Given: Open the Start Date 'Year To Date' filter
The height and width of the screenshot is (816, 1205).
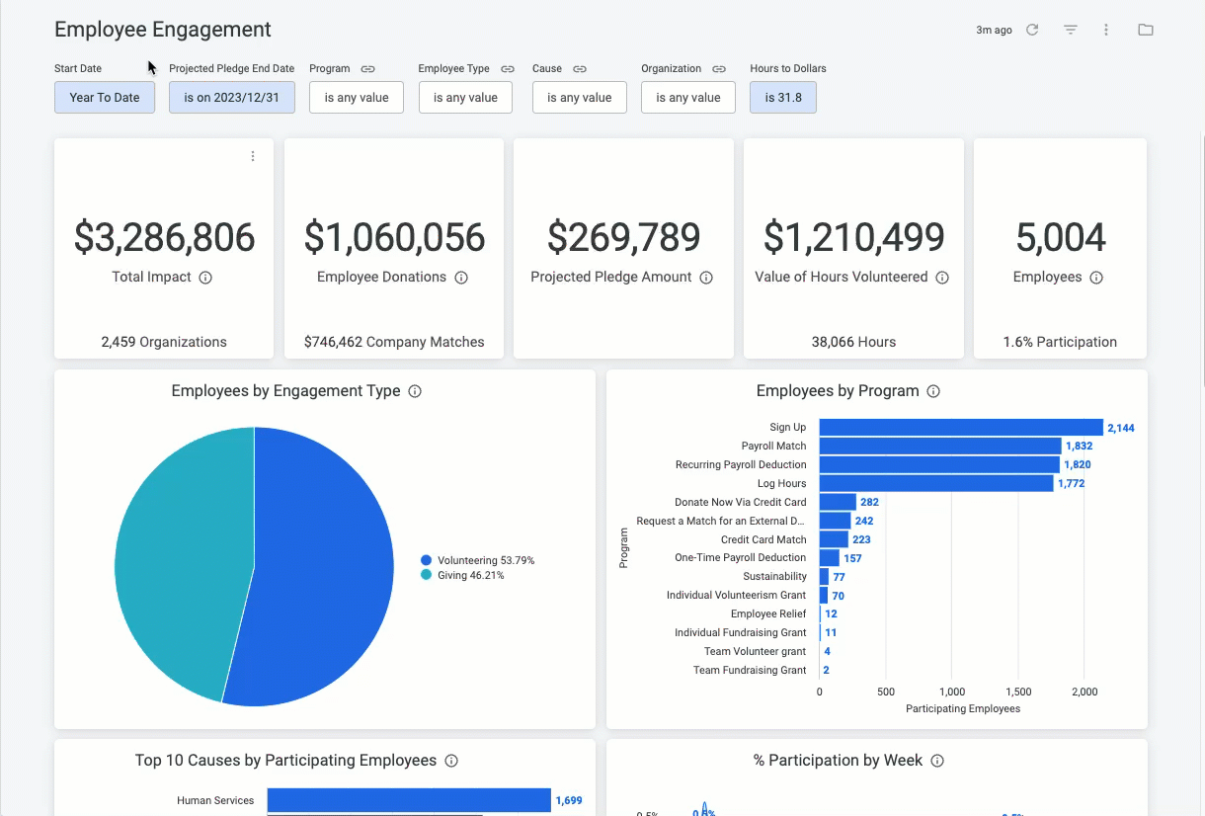Looking at the screenshot, I should 105,98.
